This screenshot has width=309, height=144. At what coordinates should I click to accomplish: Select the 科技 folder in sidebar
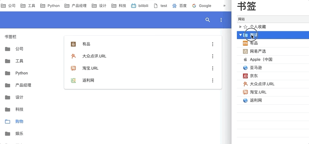click(x=14, y=110)
